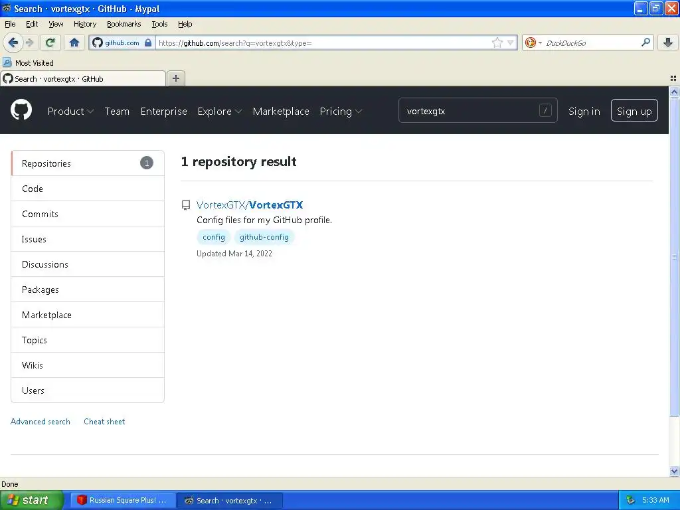Open the browser Home page icon
The image size is (680, 510).
(74, 42)
